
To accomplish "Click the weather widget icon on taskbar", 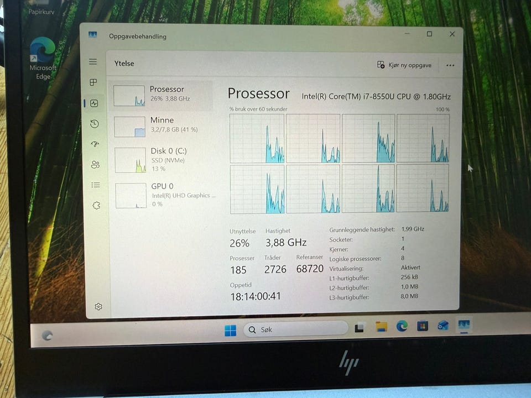I will tap(47, 336).
